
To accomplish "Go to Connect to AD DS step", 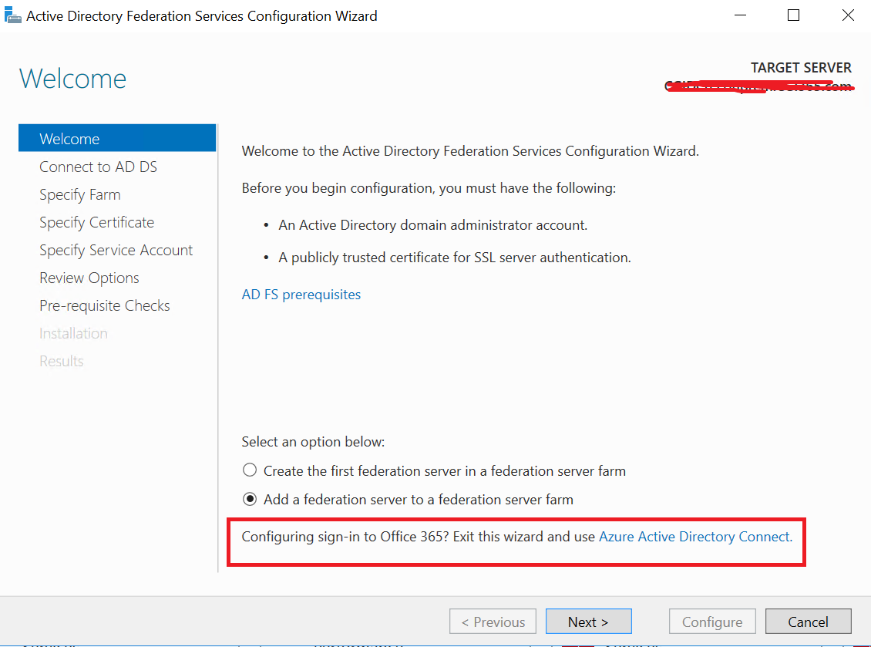I will [98, 167].
